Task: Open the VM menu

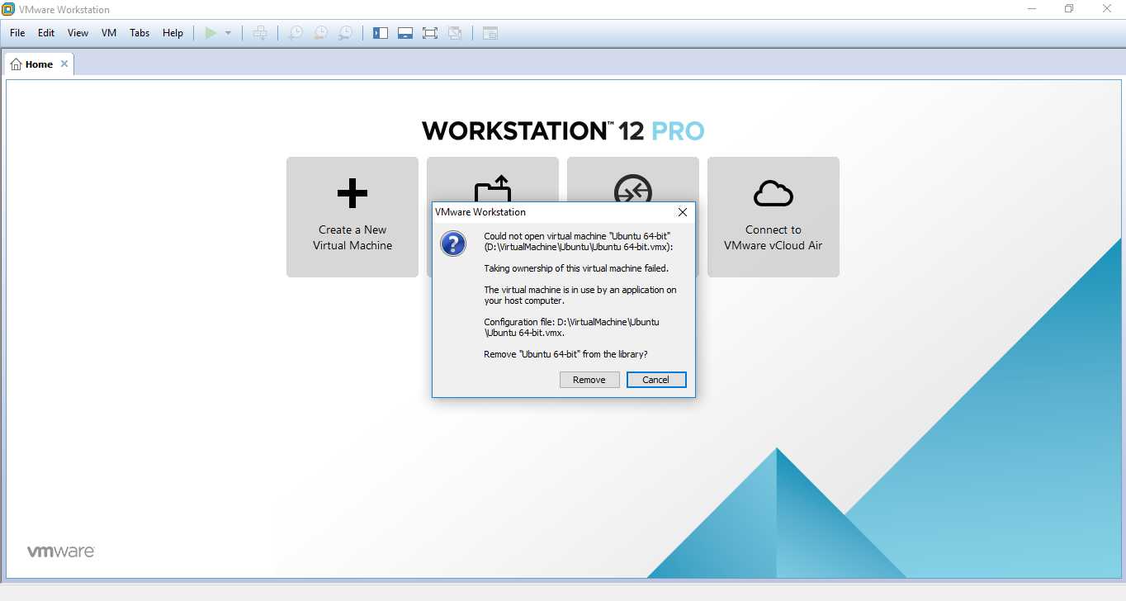Action: tap(109, 33)
